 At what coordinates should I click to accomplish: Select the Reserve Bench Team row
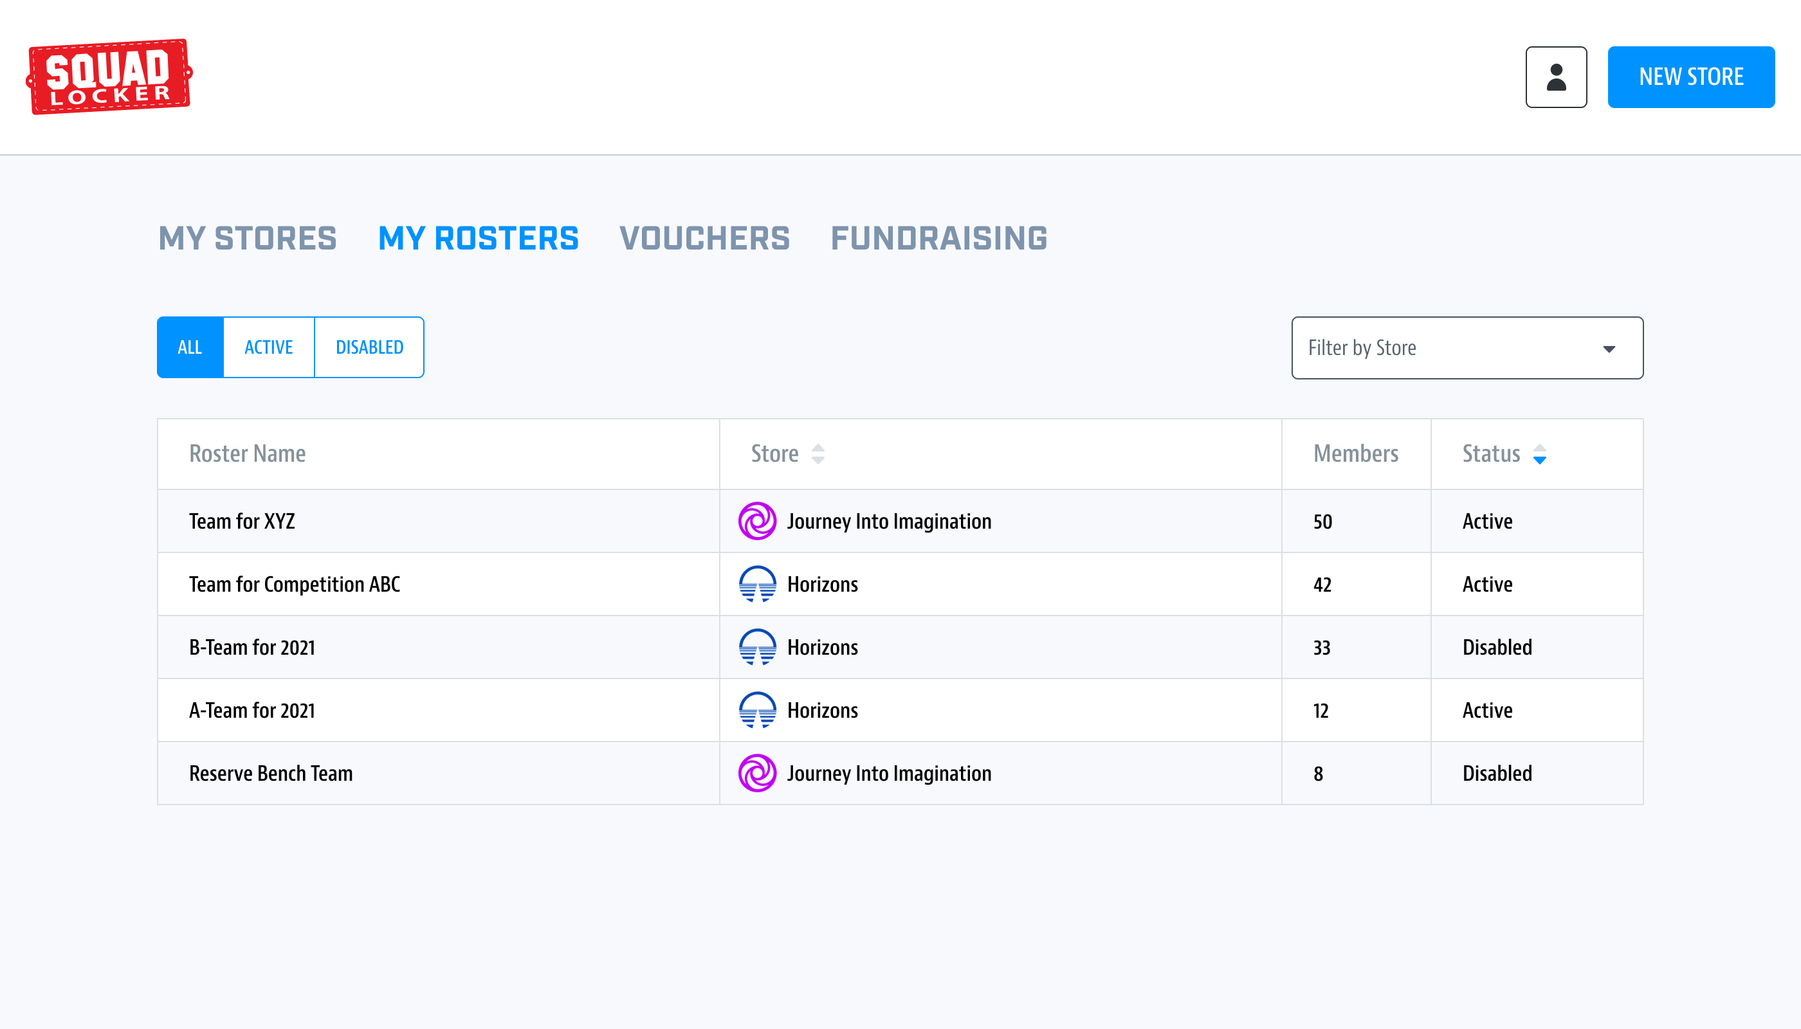271,773
